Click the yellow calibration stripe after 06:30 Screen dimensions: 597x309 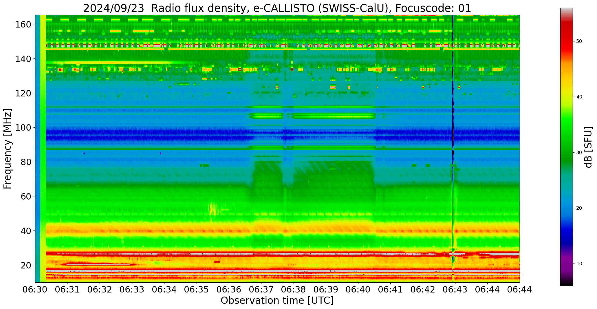point(43,149)
